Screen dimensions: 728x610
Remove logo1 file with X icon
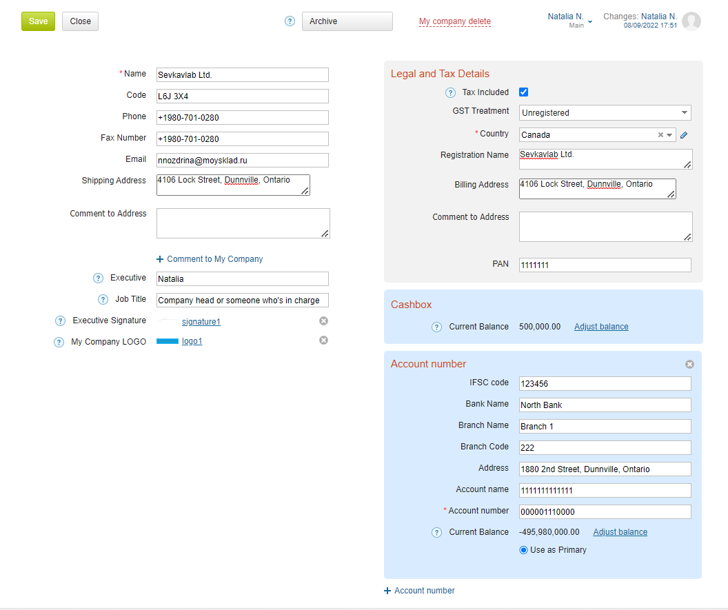pyautogui.click(x=323, y=340)
